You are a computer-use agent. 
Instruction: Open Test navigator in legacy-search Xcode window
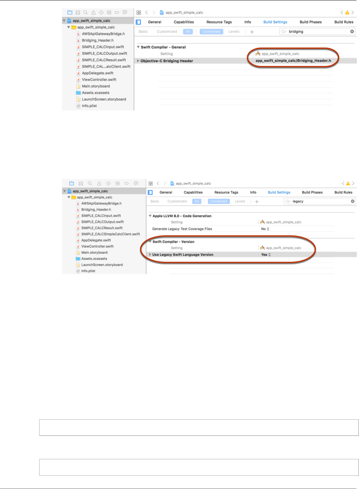click(x=108, y=183)
